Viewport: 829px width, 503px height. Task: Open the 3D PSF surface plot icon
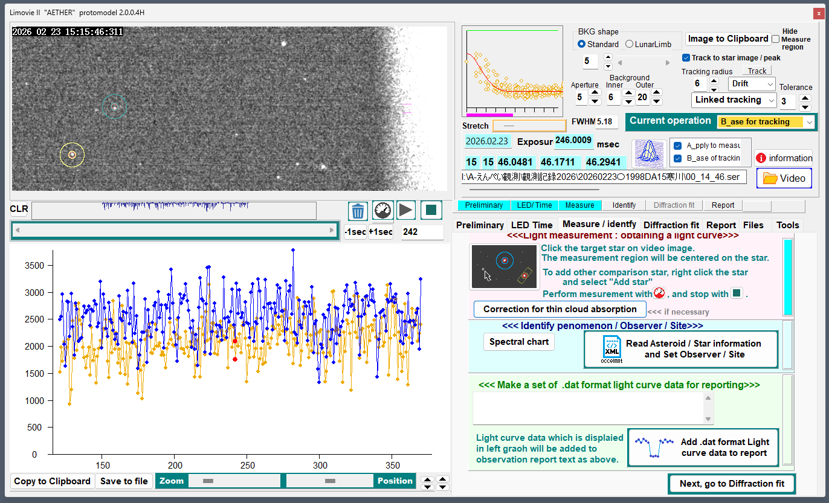click(649, 154)
